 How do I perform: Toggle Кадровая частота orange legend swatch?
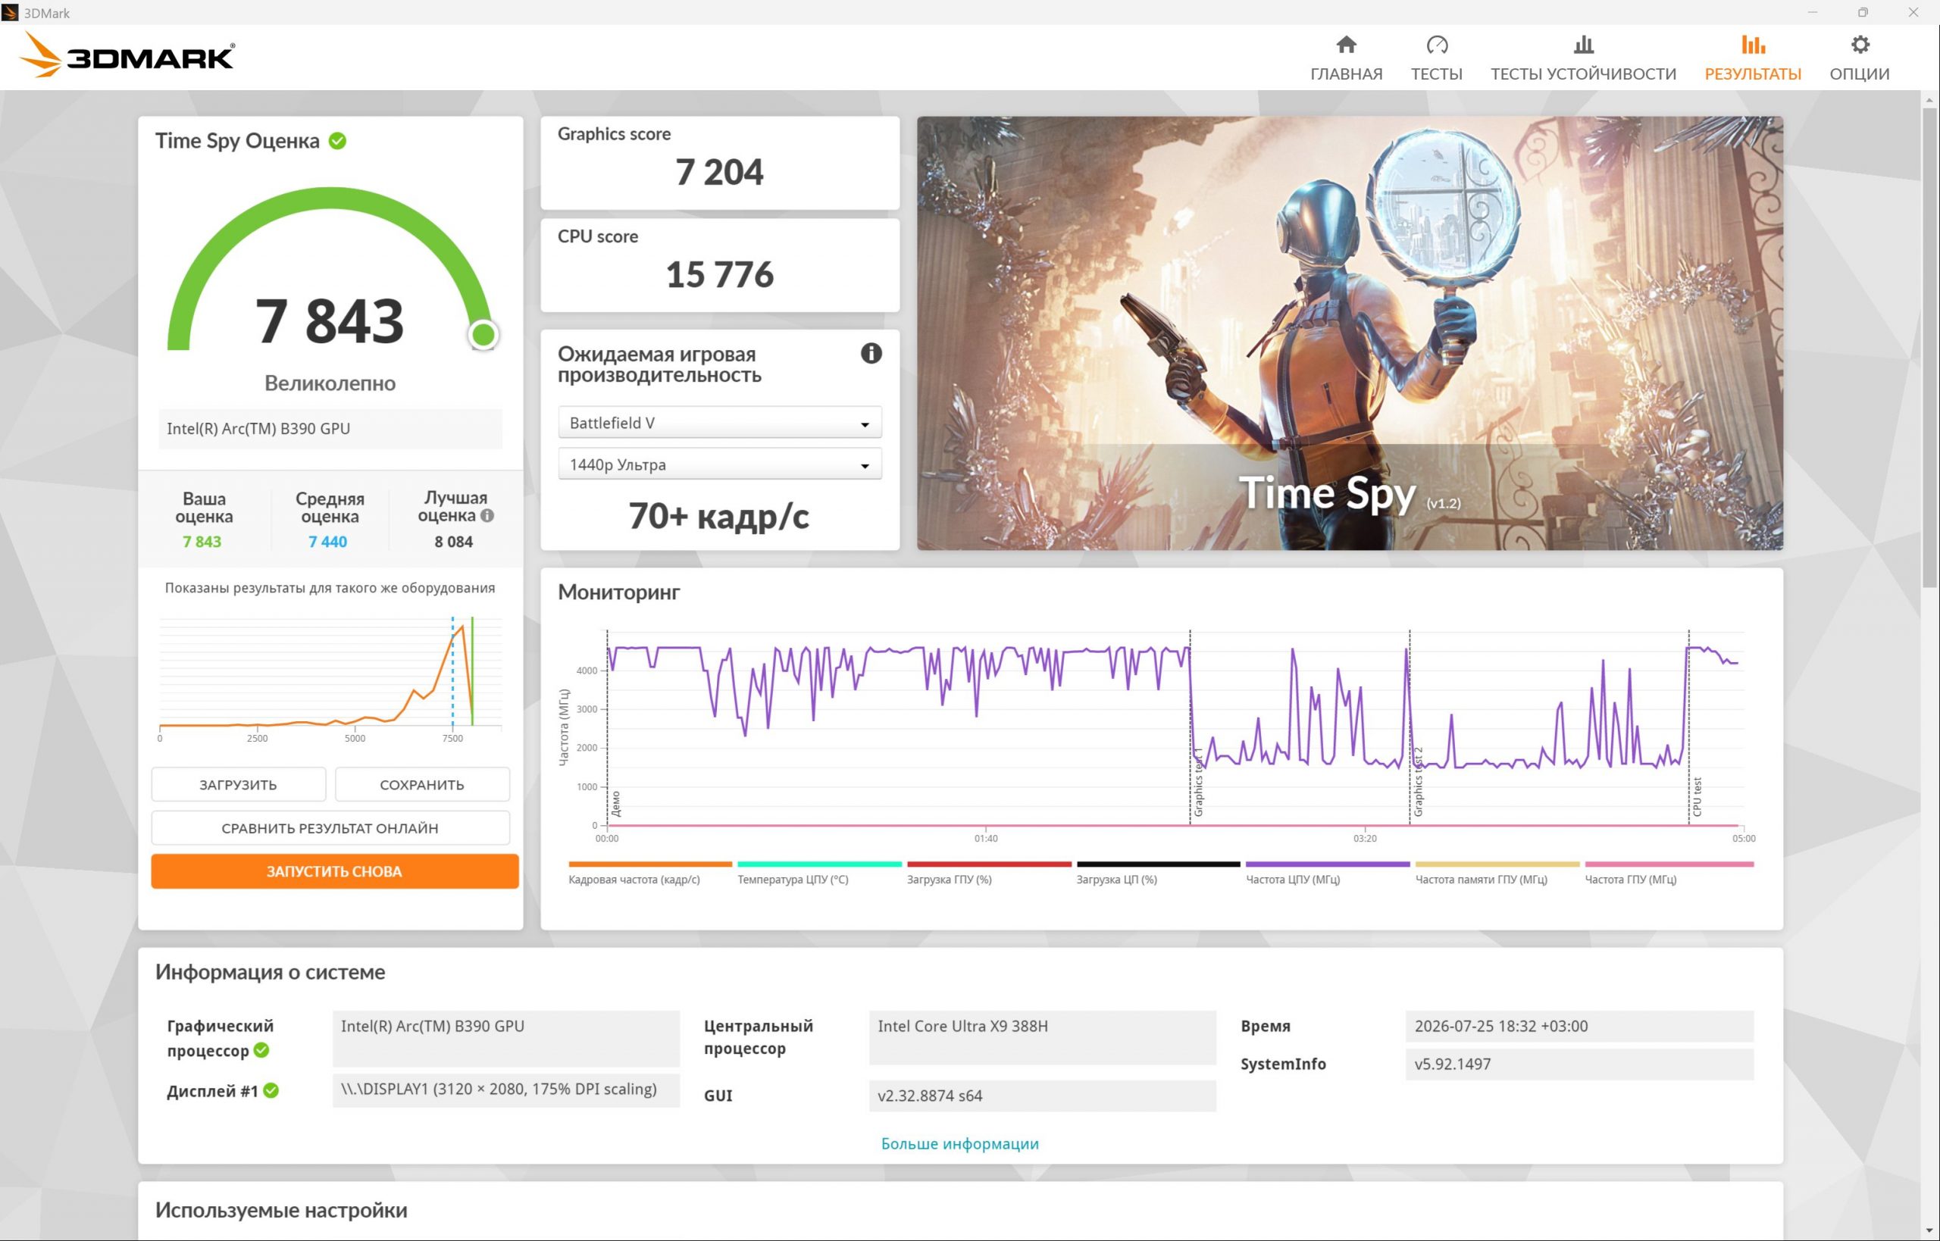(x=649, y=864)
